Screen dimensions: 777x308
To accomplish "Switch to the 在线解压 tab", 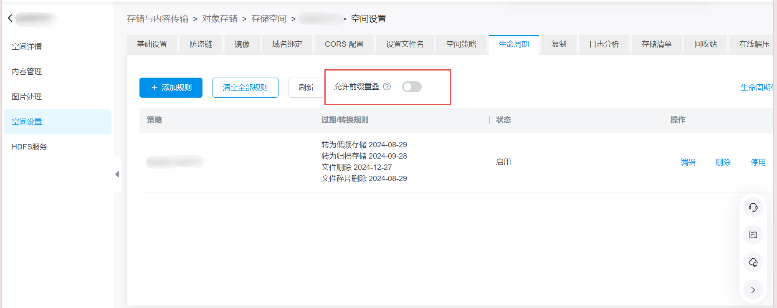I will tap(752, 44).
